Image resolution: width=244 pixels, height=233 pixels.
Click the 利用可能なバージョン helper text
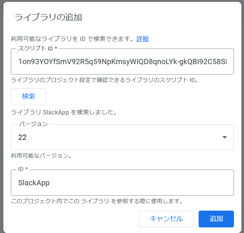[x=41, y=156]
